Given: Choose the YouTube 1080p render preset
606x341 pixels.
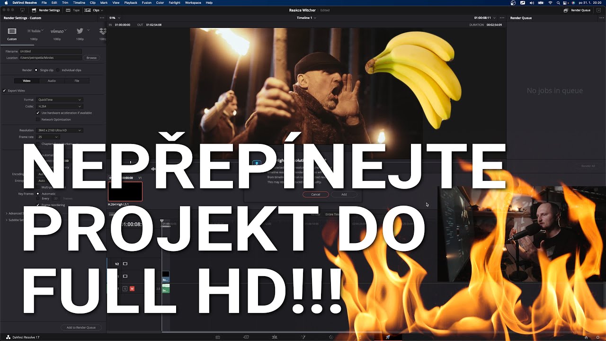Looking at the screenshot, I should pyautogui.click(x=34, y=31).
